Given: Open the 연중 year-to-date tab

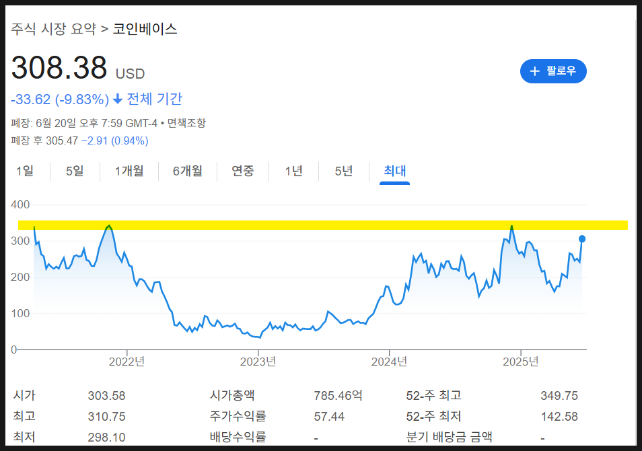Looking at the screenshot, I should coord(243,171).
